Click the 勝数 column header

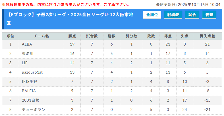112,36
